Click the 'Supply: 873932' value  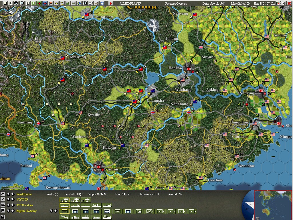coord(97,194)
